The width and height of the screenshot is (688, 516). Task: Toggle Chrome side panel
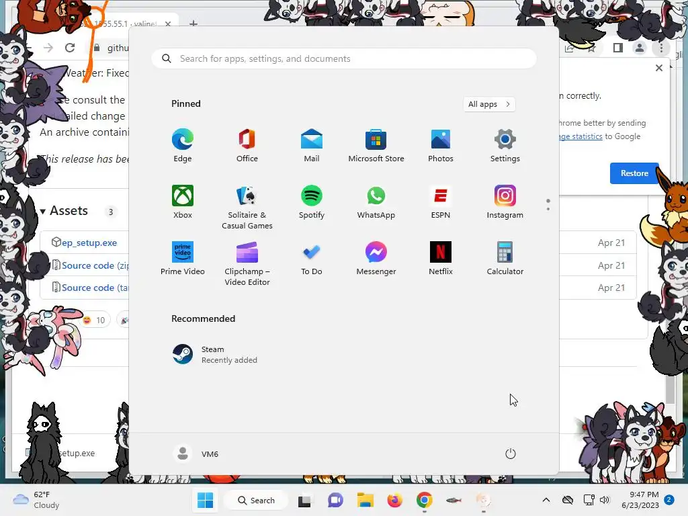pos(618,48)
